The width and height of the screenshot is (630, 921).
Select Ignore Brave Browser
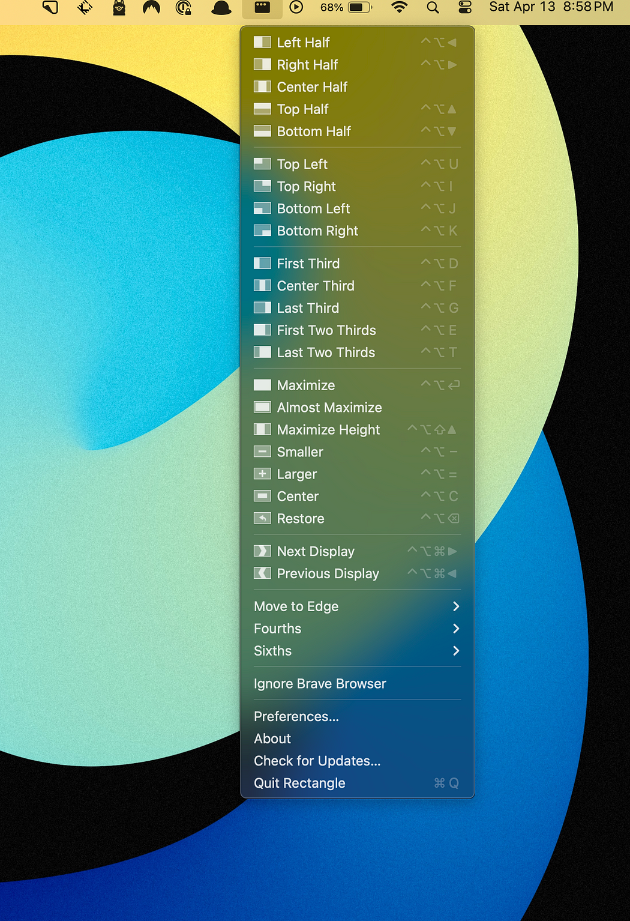pyautogui.click(x=358, y=684)
